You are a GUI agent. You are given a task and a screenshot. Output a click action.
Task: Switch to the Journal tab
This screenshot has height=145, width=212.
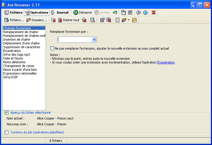pyautogui.click(x=60, y=12)
